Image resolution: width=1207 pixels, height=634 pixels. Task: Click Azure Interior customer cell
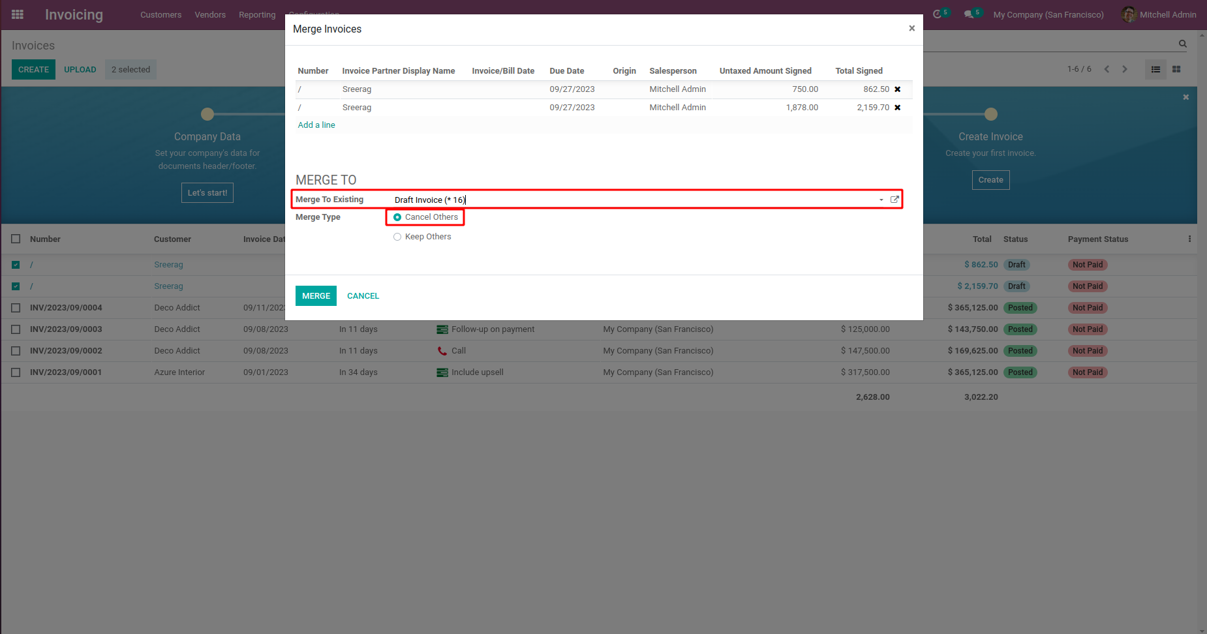(179, 372)
